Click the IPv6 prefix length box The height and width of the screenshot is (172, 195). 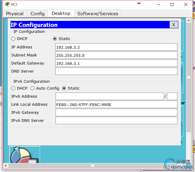(172, 96)
